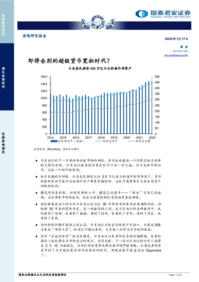This screenshot has height=282, width=199.
Task: Click the Guotai Junan Securities logo icon
Action: click(141, 14)
